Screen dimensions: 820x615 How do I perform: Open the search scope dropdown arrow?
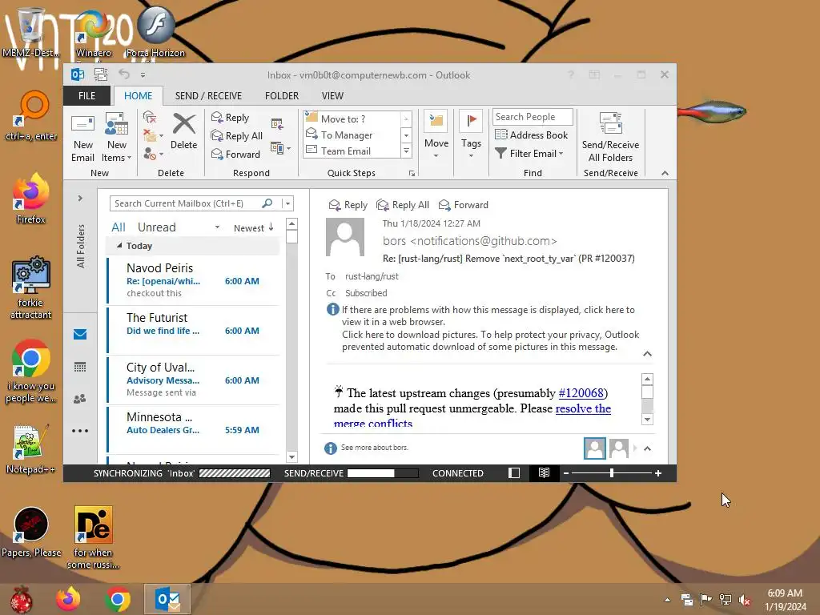(x=287, y=203)
